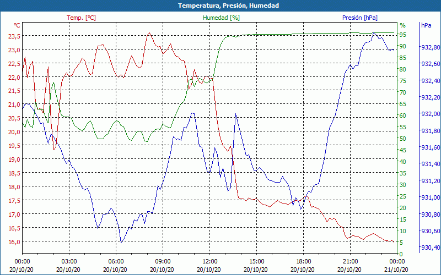Click the 60 humidity axis value
The width and height of the screenshot is (441, 275).
[x=403, y=116]
